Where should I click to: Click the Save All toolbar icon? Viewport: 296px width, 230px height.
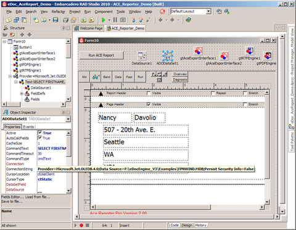(65, 20)
